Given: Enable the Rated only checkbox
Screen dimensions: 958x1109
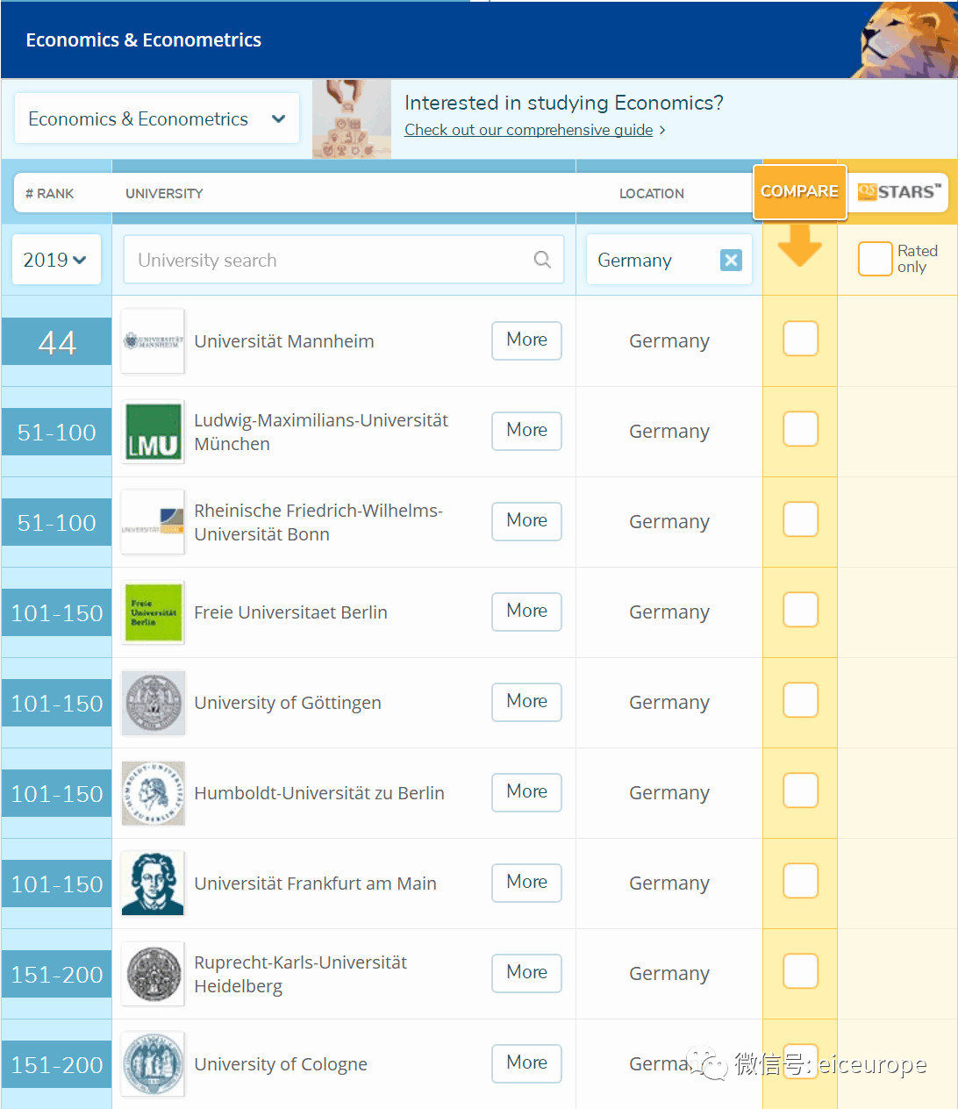Looking at the screenshot, I should 875,259.
